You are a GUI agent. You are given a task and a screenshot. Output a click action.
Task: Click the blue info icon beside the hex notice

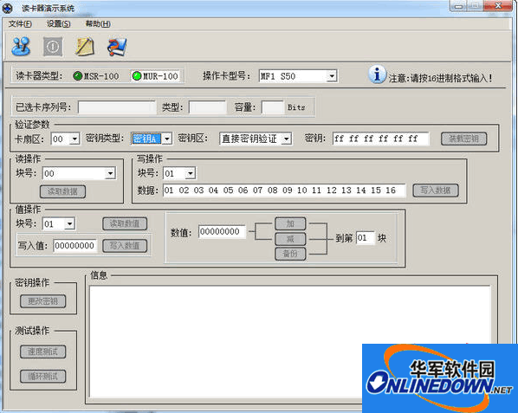[x=377, y=74]
